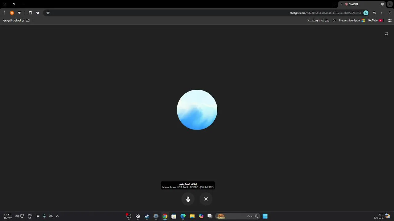This screenshot has height=221, width=394.
Task: Bookmark this page with the star
Action: point(48,13)
